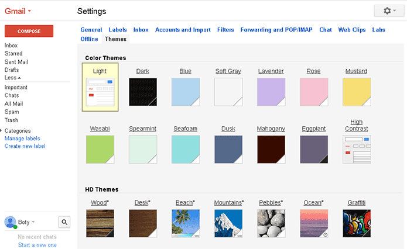Viewport: 407px width, 249px height.
Task: Click the Dark theme name link
Action: point(143,71)
